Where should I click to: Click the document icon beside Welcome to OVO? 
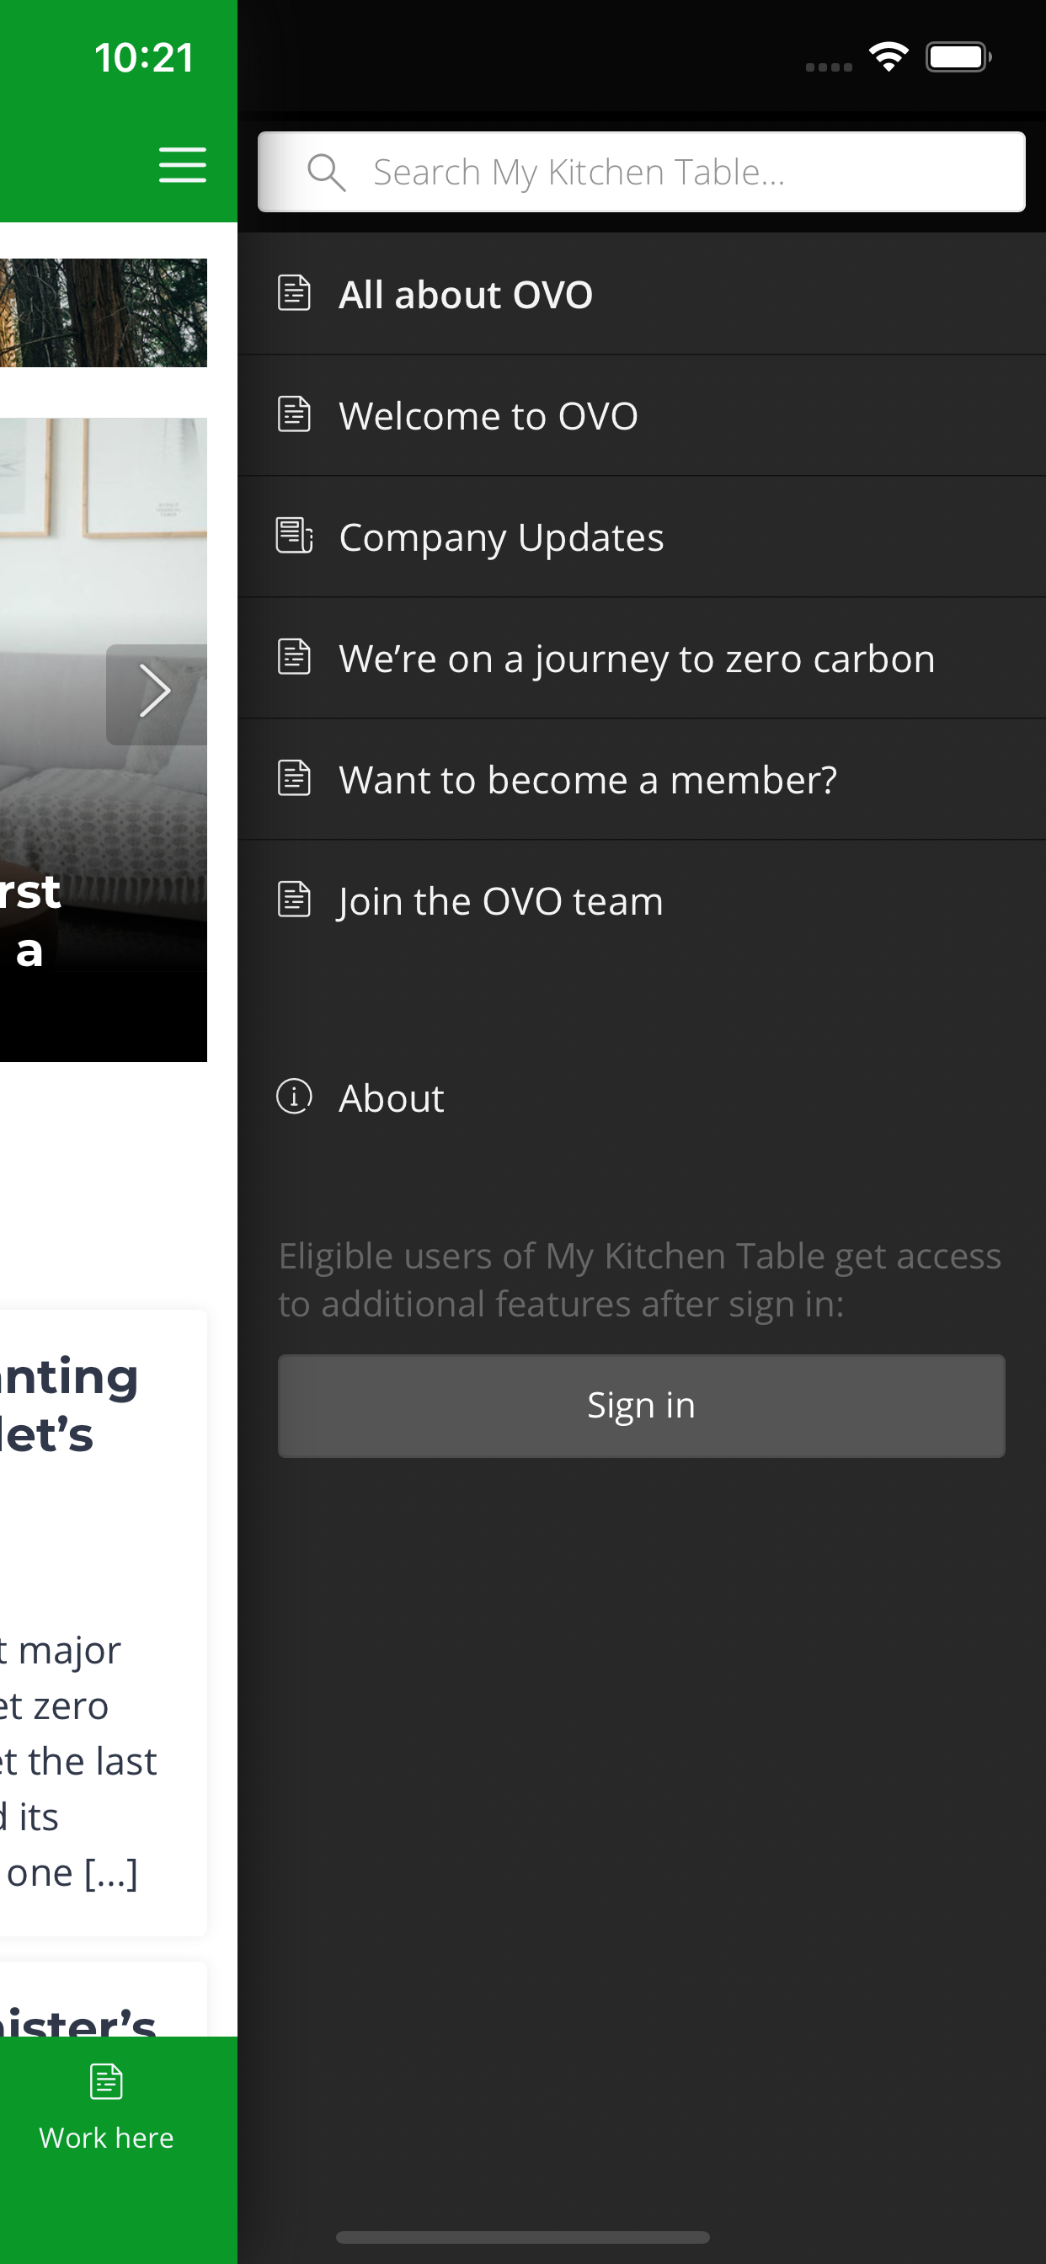pyautogui.click(x=294, y=414)
